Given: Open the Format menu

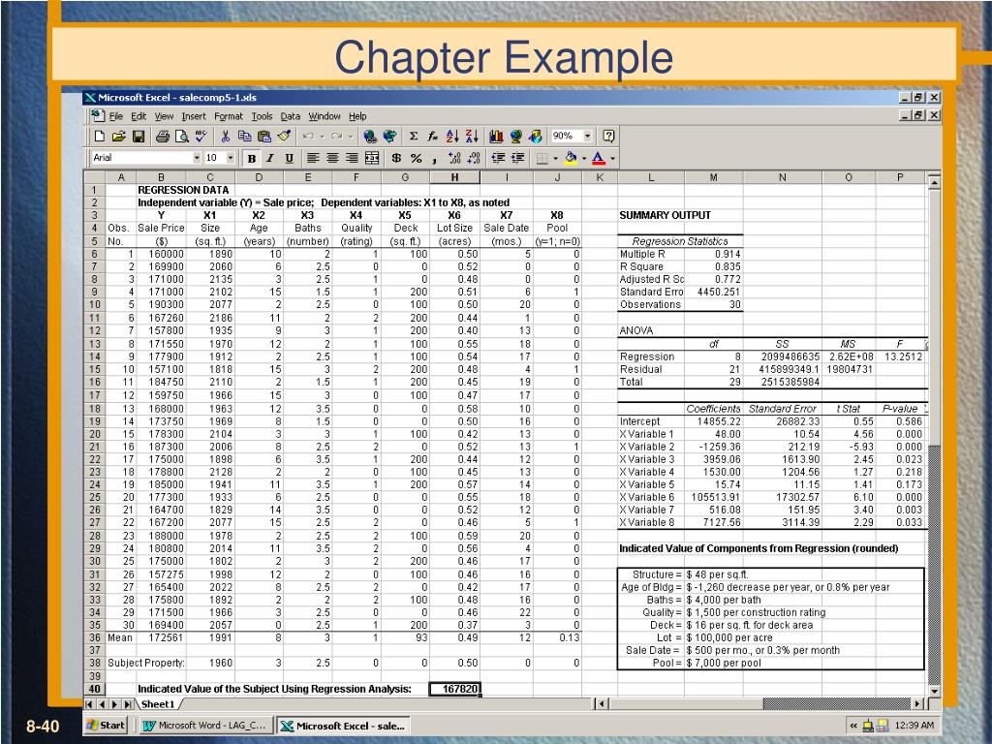Looking at the screenshot, I should tap(229, 116).
